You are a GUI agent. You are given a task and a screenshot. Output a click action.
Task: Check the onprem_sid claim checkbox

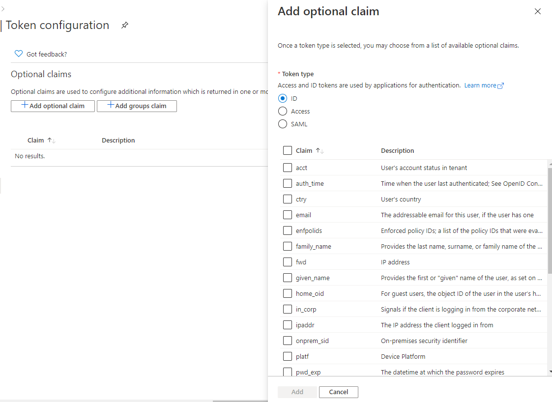point(288,341)
